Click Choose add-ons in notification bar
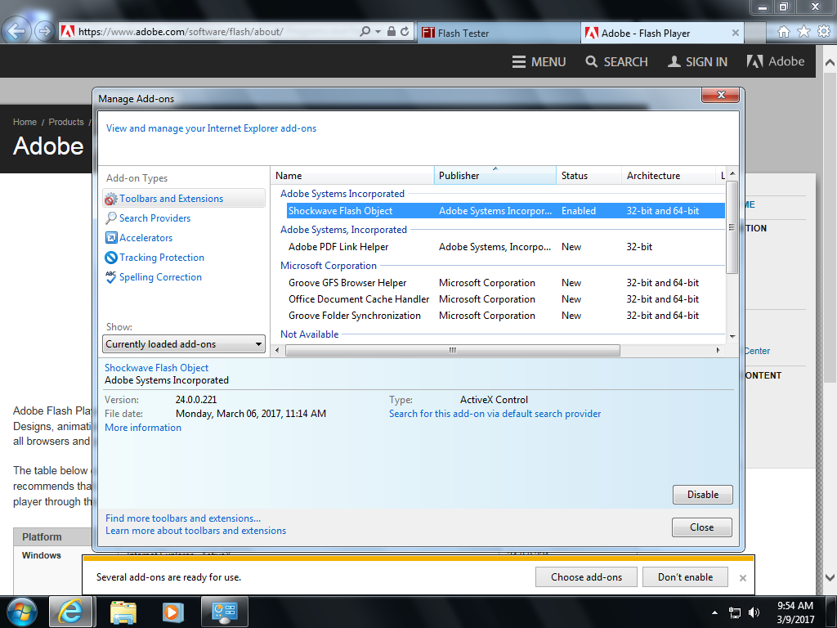The width and height of the screenshot is (837, 628). pyautogui.click(x=586, y=577)
